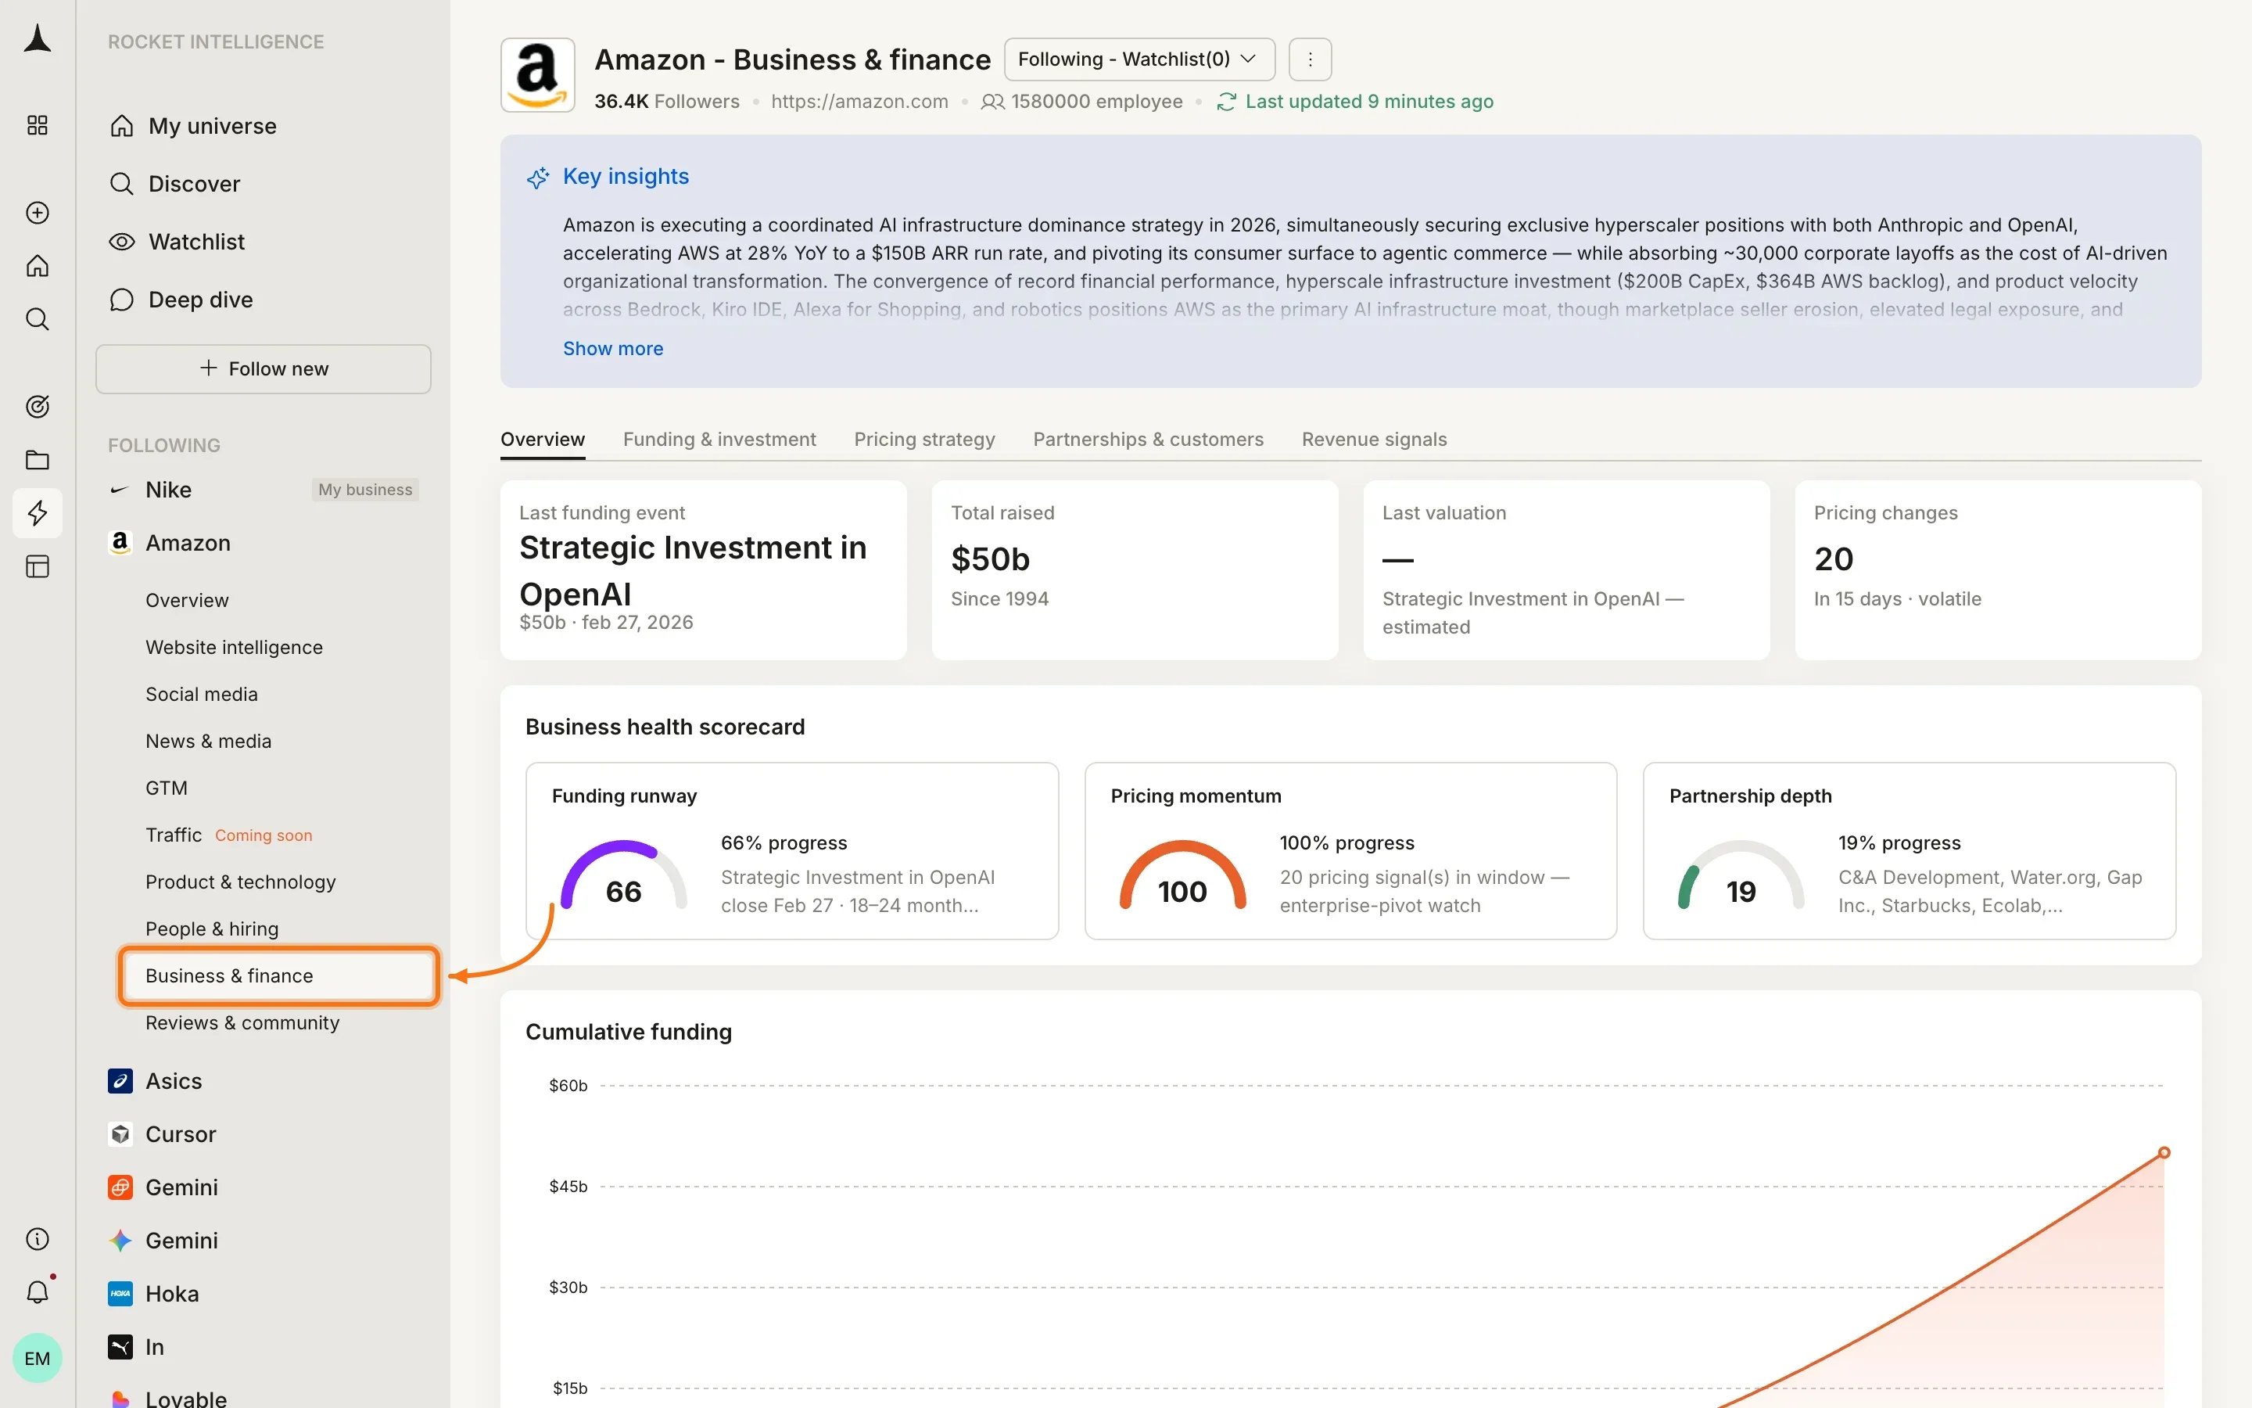Click the Asics logo icon in Following
Viewport: 2252px width, 1408px height.
click(120, 1080)
